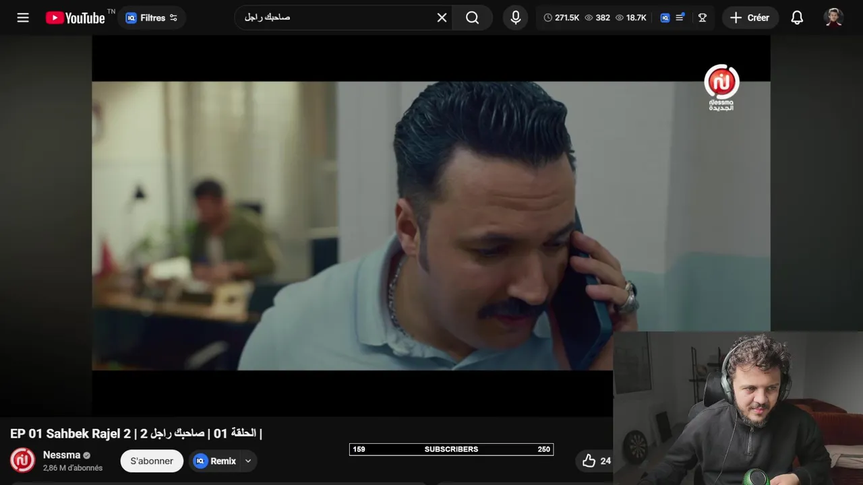Click the SUBSCRIBERS progress bar
Viewport: 863px width, 485px height.
[x=451, y=449]
